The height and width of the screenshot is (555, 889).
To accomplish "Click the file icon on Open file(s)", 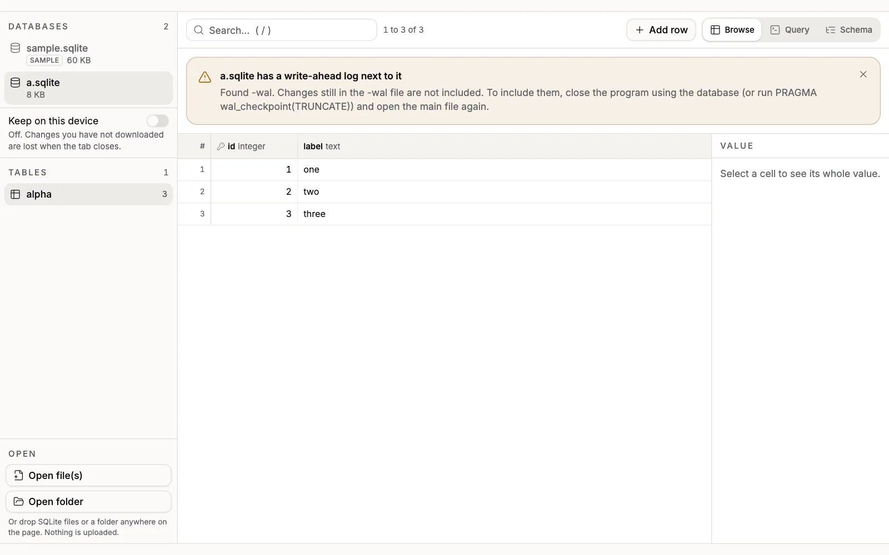I will tap(18, 475).
